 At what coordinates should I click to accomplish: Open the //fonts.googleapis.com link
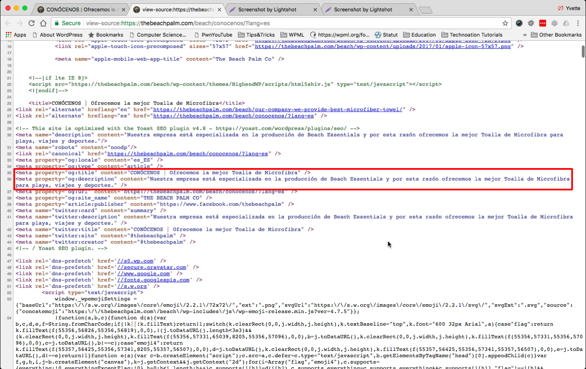(x=153, y=280)
